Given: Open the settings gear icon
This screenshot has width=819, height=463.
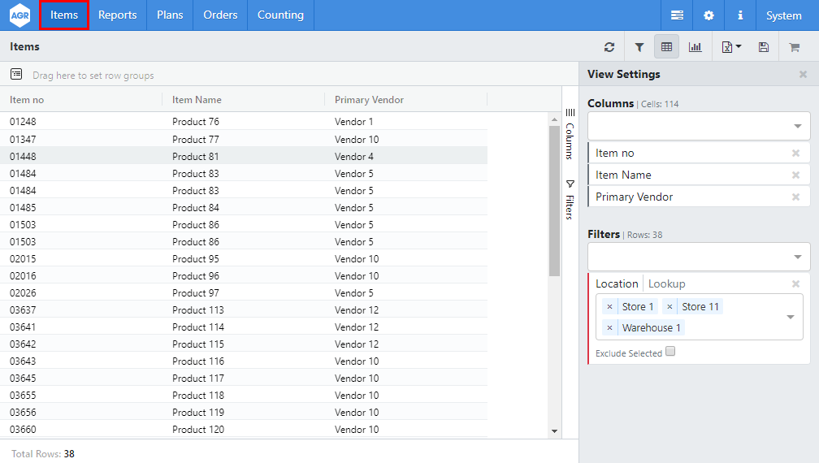Looking at the screenshot, I should click(x=708, y=15).
